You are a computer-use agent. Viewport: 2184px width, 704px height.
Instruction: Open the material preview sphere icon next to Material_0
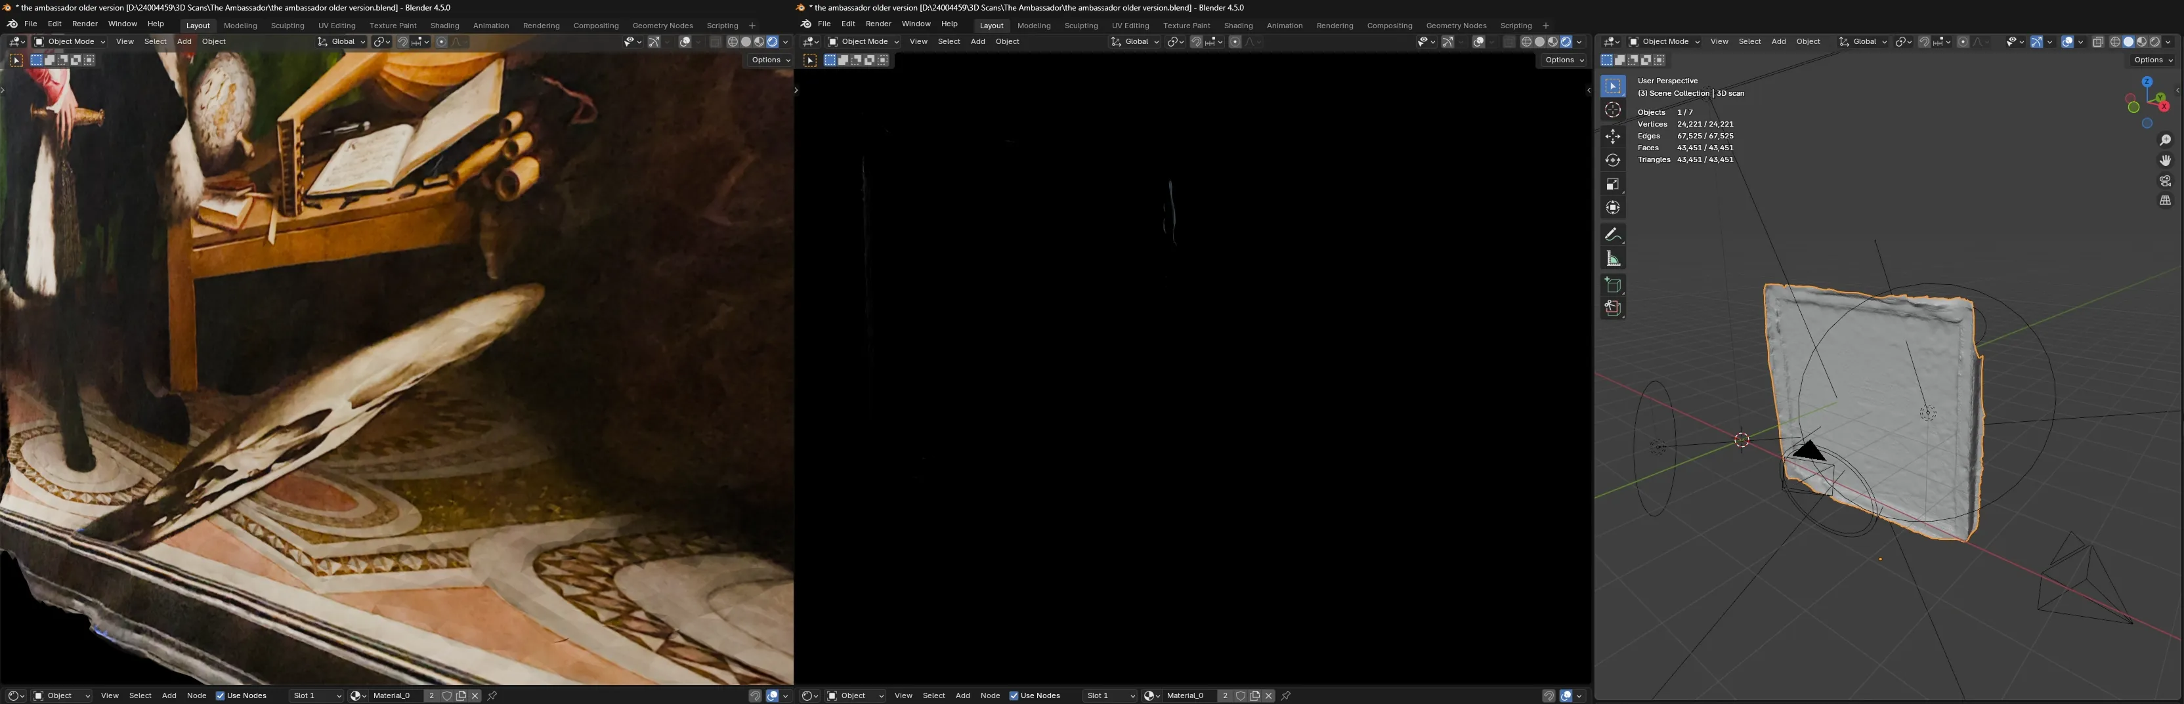pos(1151,695)
